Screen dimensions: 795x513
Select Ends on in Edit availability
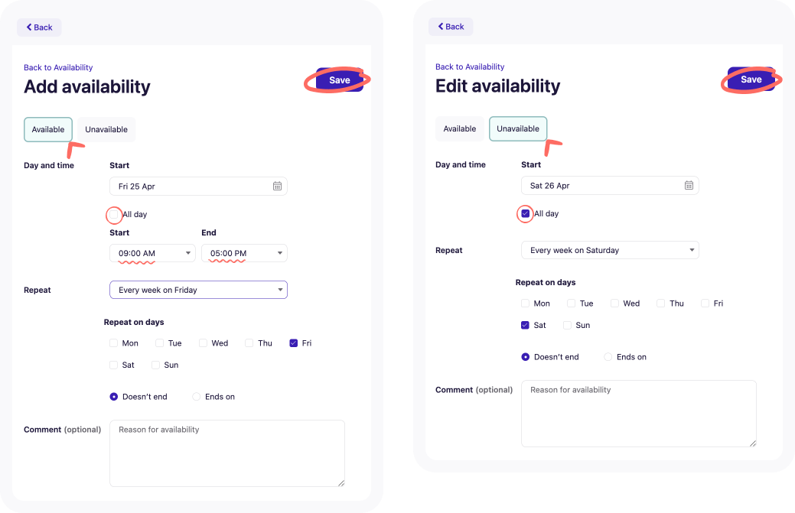pyautogui.click(x=608, y=357)
